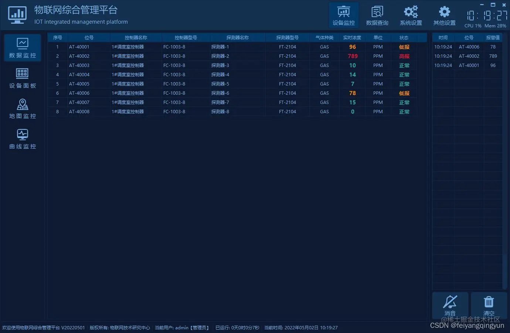Screen dimensions: 510x333
Task: Click alarm entry AT-40006 in alarm list
Action: click(469, 47)
